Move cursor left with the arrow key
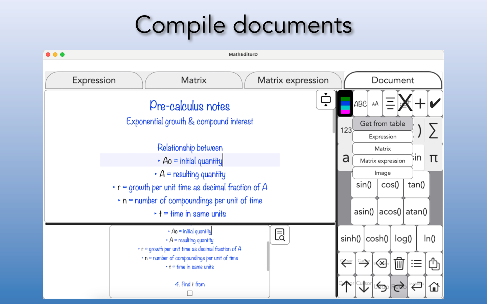 pos(346,263)
